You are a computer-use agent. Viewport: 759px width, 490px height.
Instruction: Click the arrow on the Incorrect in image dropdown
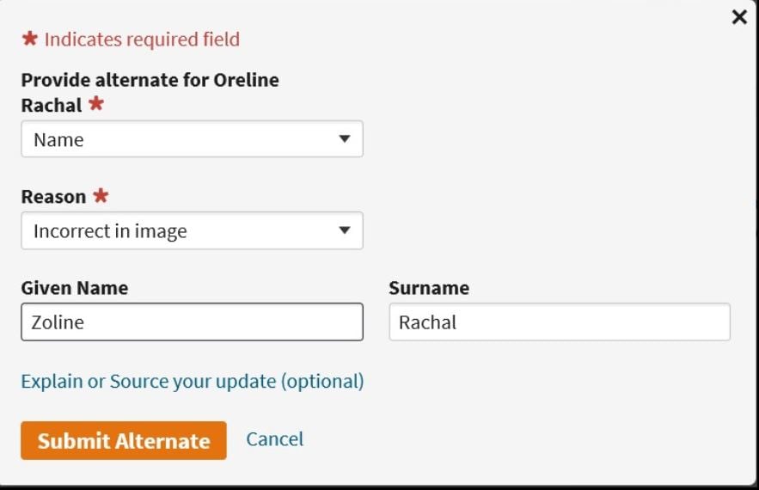[x=344, y=230]
